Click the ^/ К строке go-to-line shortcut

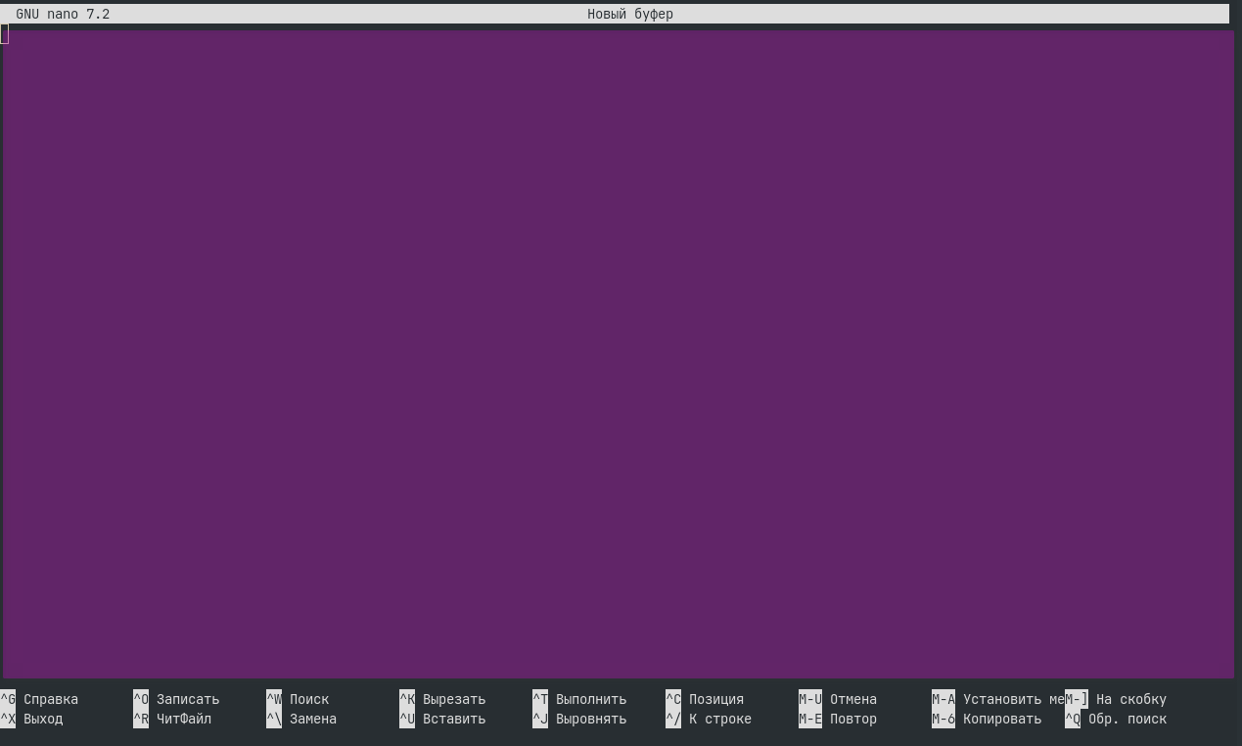709,719
